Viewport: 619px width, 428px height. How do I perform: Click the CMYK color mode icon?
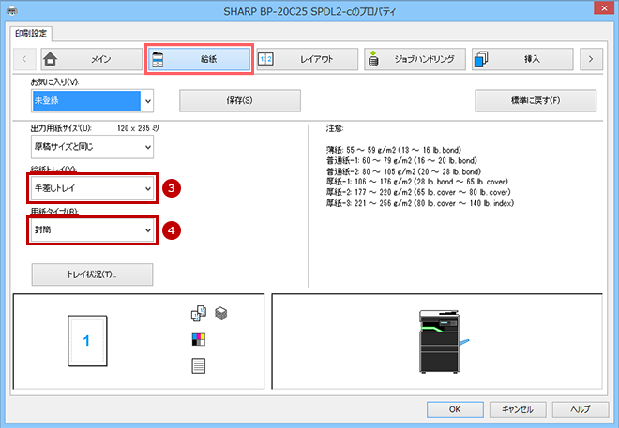point(199,339)
